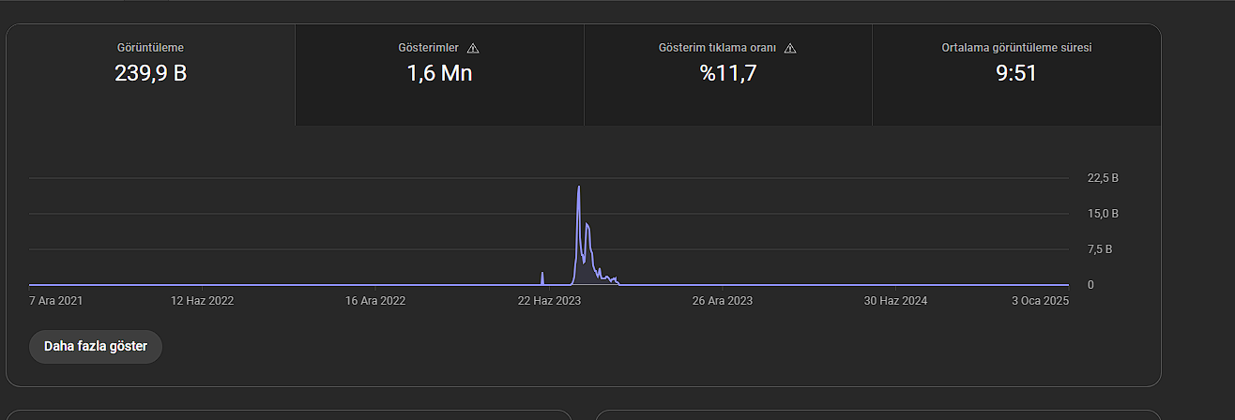Click warning icon next to Gösterimler

[x=473, y=48]
